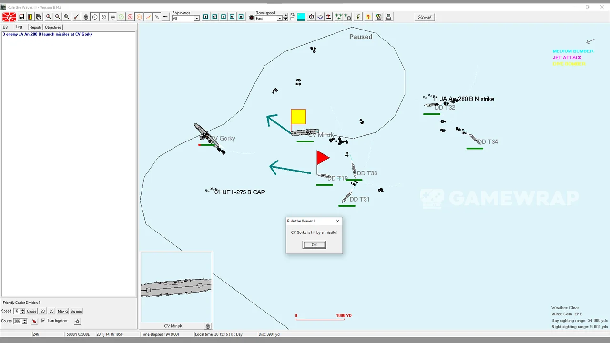Click the Show all button

click(424, 17)
